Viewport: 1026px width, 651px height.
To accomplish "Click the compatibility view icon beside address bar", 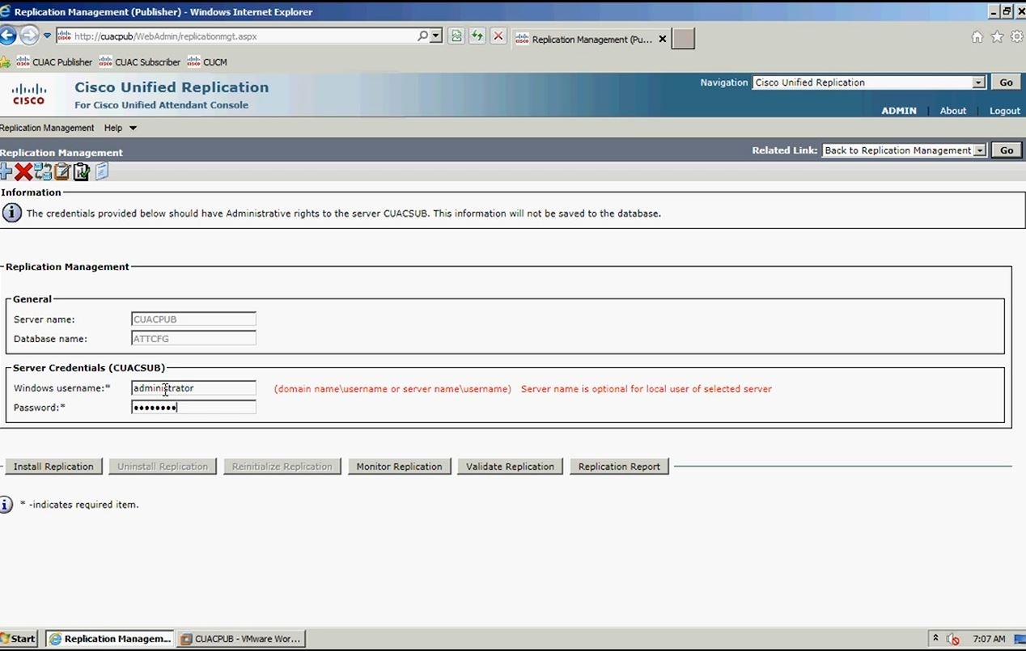I will [x=456, y=36].
